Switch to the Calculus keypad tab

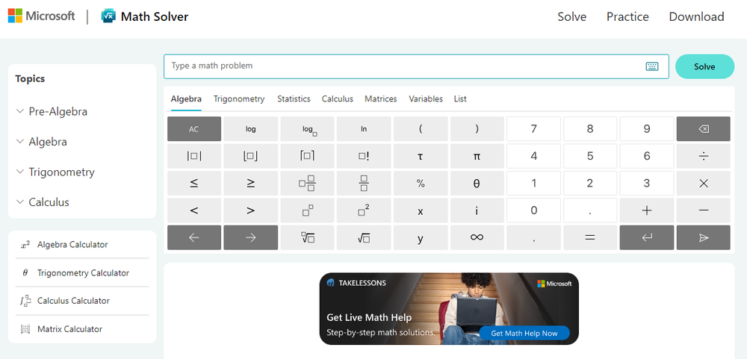coord(338,99)
